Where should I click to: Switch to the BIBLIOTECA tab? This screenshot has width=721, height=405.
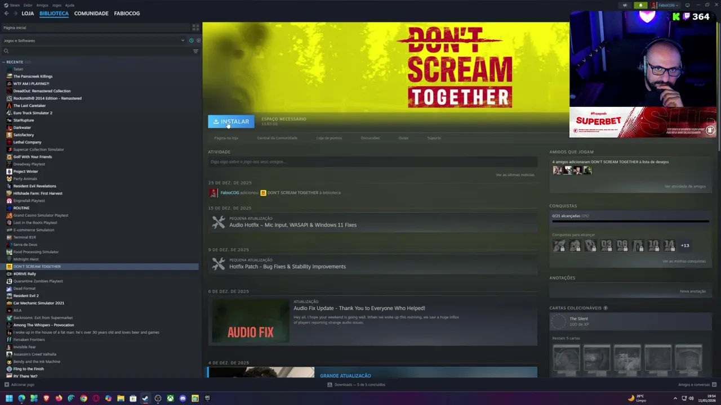(x=54, y=13)
